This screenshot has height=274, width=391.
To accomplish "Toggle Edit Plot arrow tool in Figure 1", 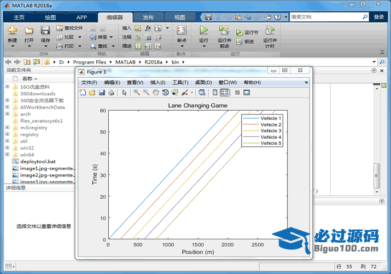I will pos(124,93).
